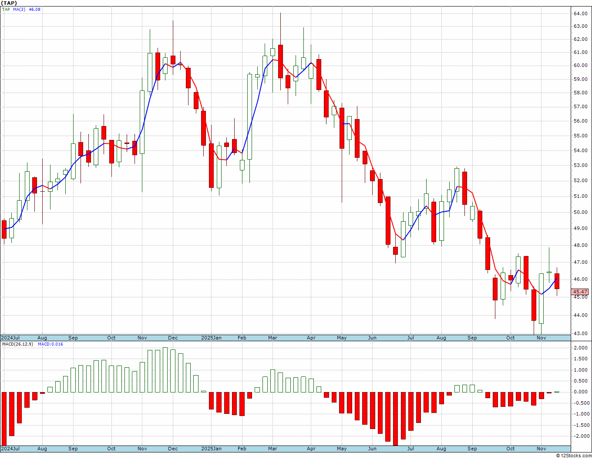Click the MA(3) moving average label
The image size is (592, 459).
click(19, 9)
